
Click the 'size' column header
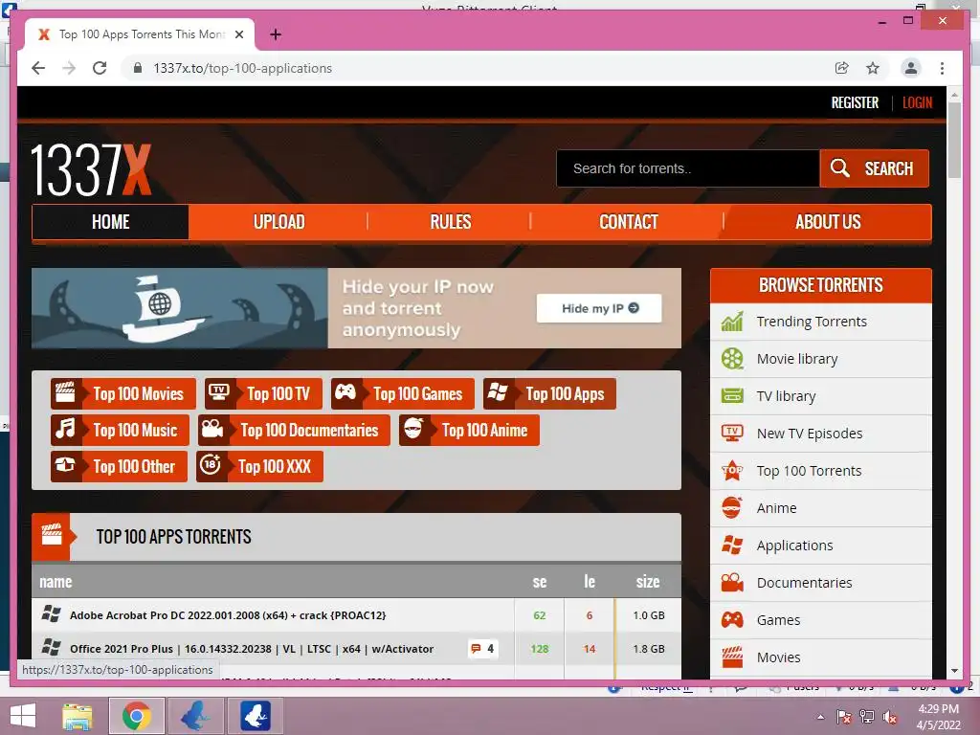click(648, 582)
